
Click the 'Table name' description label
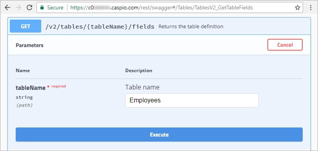tap(143, 87)
